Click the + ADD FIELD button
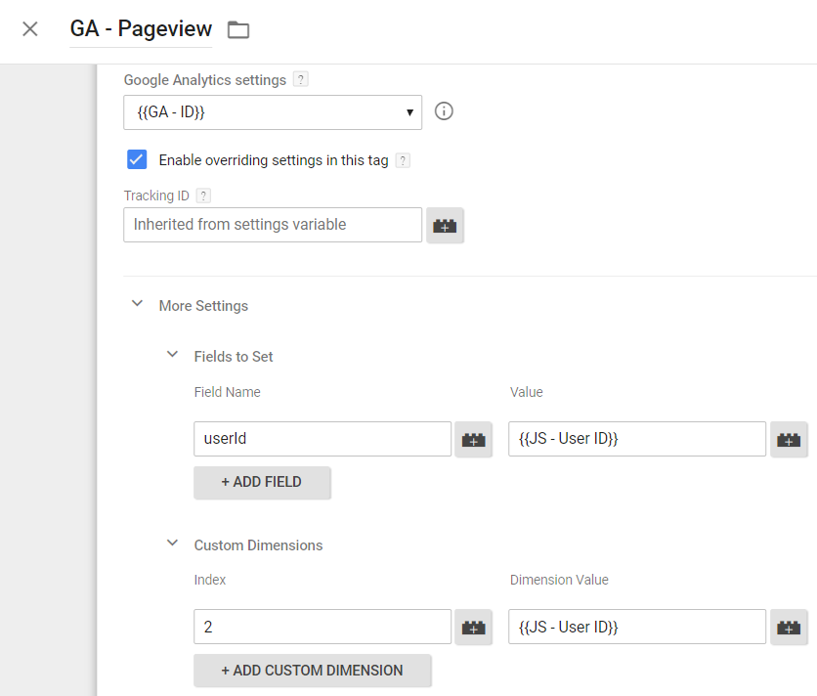 (262, 482)
